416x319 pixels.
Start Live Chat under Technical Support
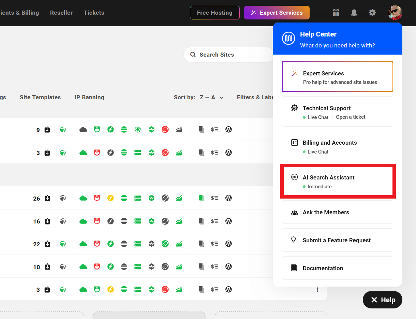pyautogui.click(x=316, y=117)
